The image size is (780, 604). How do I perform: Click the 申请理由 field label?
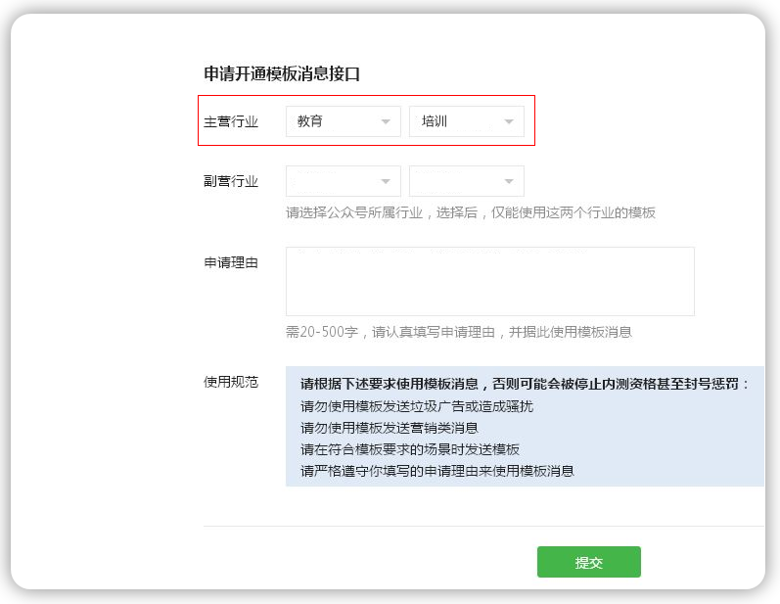pyautogui.click(x=231, y=262)
